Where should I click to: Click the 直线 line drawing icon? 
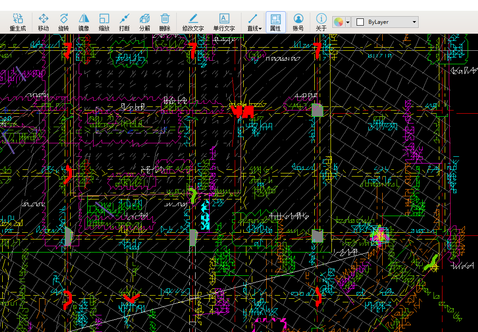pyautogui.click(x=252, y=18)
